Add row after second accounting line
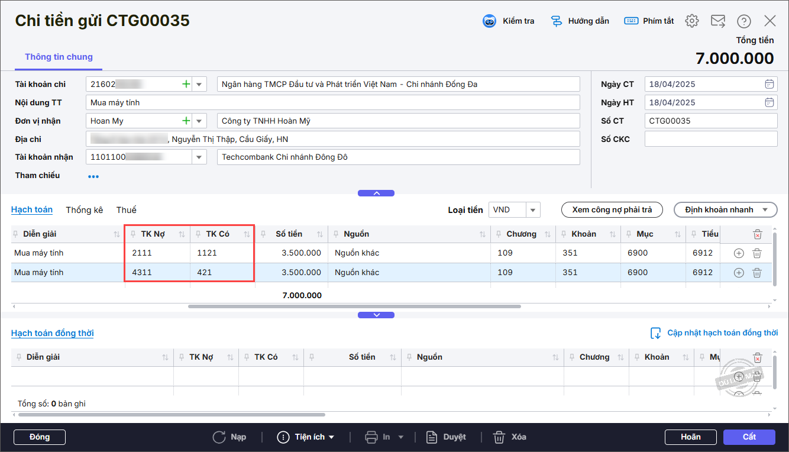 pyautogui.click(x=738, y=273)
